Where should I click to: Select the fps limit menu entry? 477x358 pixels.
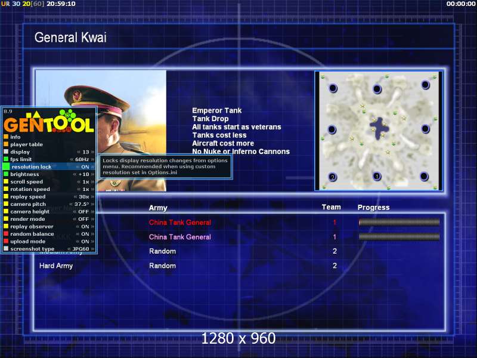point(21,159)
